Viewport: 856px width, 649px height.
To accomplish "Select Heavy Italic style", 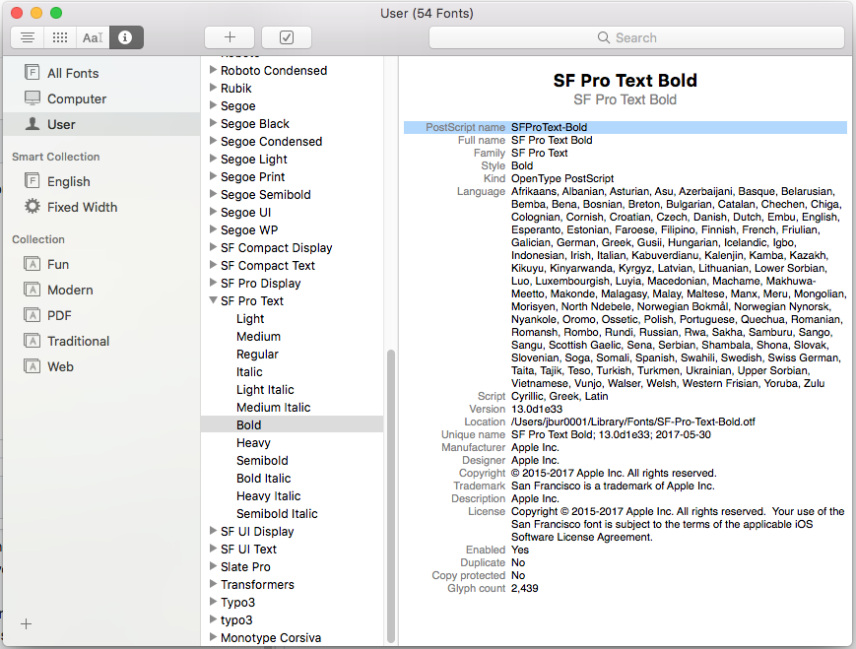I will [x=268, y=496].
